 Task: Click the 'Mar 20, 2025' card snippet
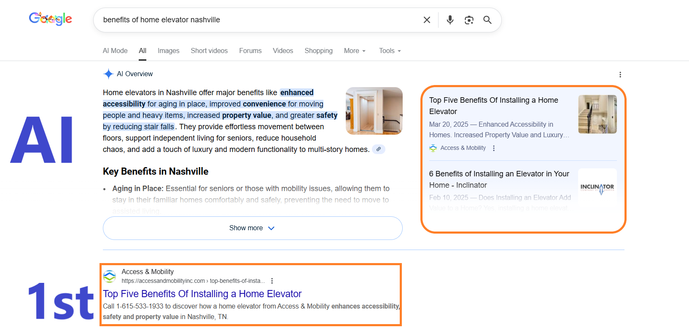pos(499,130)
